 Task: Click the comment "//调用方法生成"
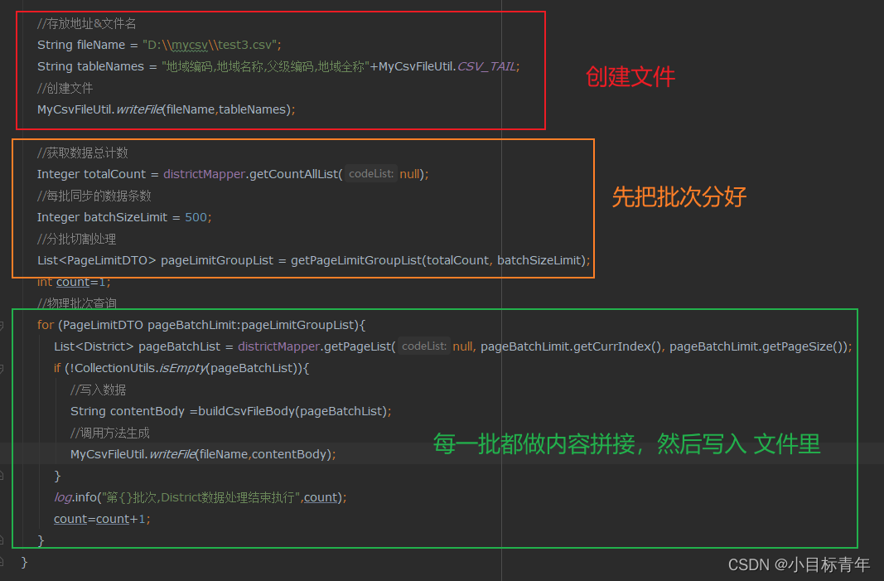[x=110, y=433]
